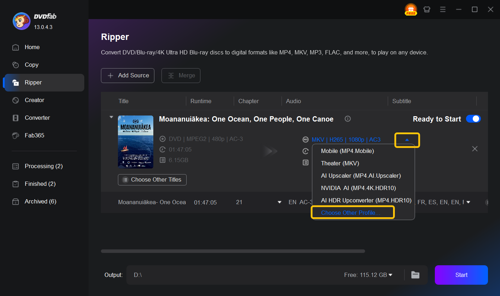Open the chapter dropdown next to 21
The width and height of the screenshot is (500, 296).
click(279, 202)
